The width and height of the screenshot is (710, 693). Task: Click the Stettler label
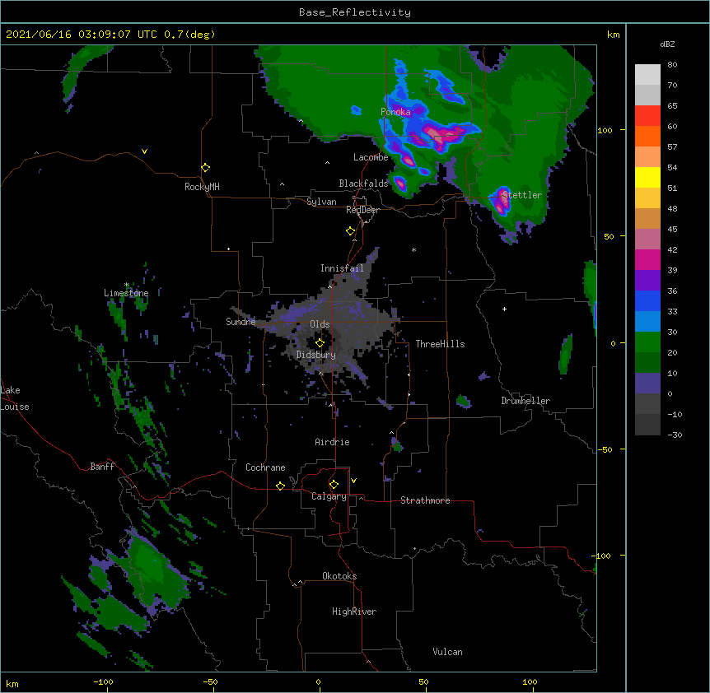point(522,195)
